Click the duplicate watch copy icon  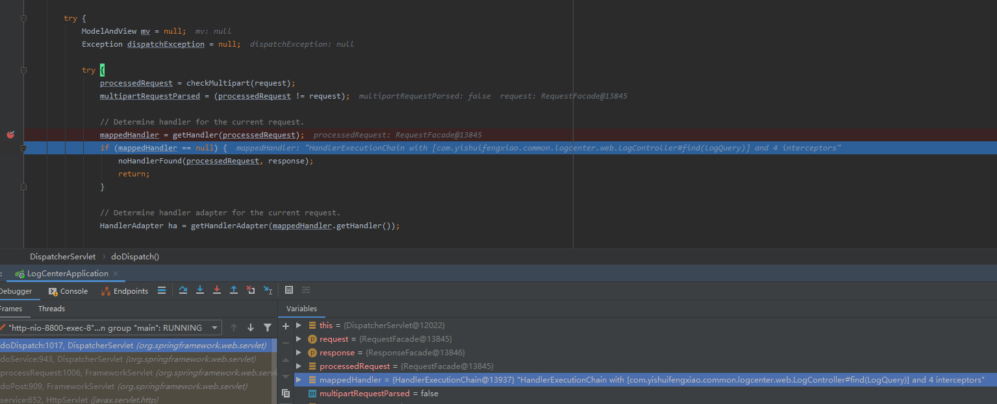[x=286, y=393]
